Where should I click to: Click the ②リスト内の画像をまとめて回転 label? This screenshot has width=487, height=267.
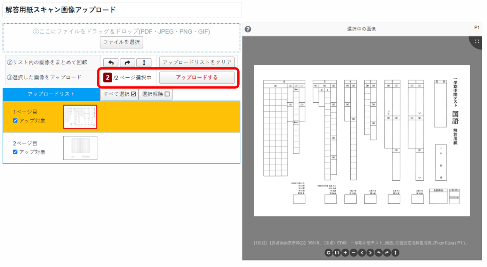coord(47,62)
